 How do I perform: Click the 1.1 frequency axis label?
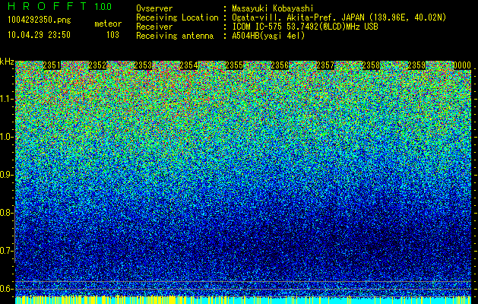tap(5, 99)
